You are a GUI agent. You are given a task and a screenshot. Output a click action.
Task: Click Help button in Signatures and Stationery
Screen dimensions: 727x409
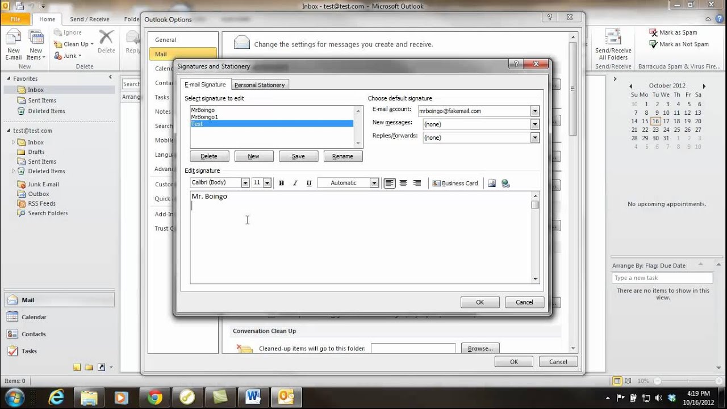click(x=515, y=64)
